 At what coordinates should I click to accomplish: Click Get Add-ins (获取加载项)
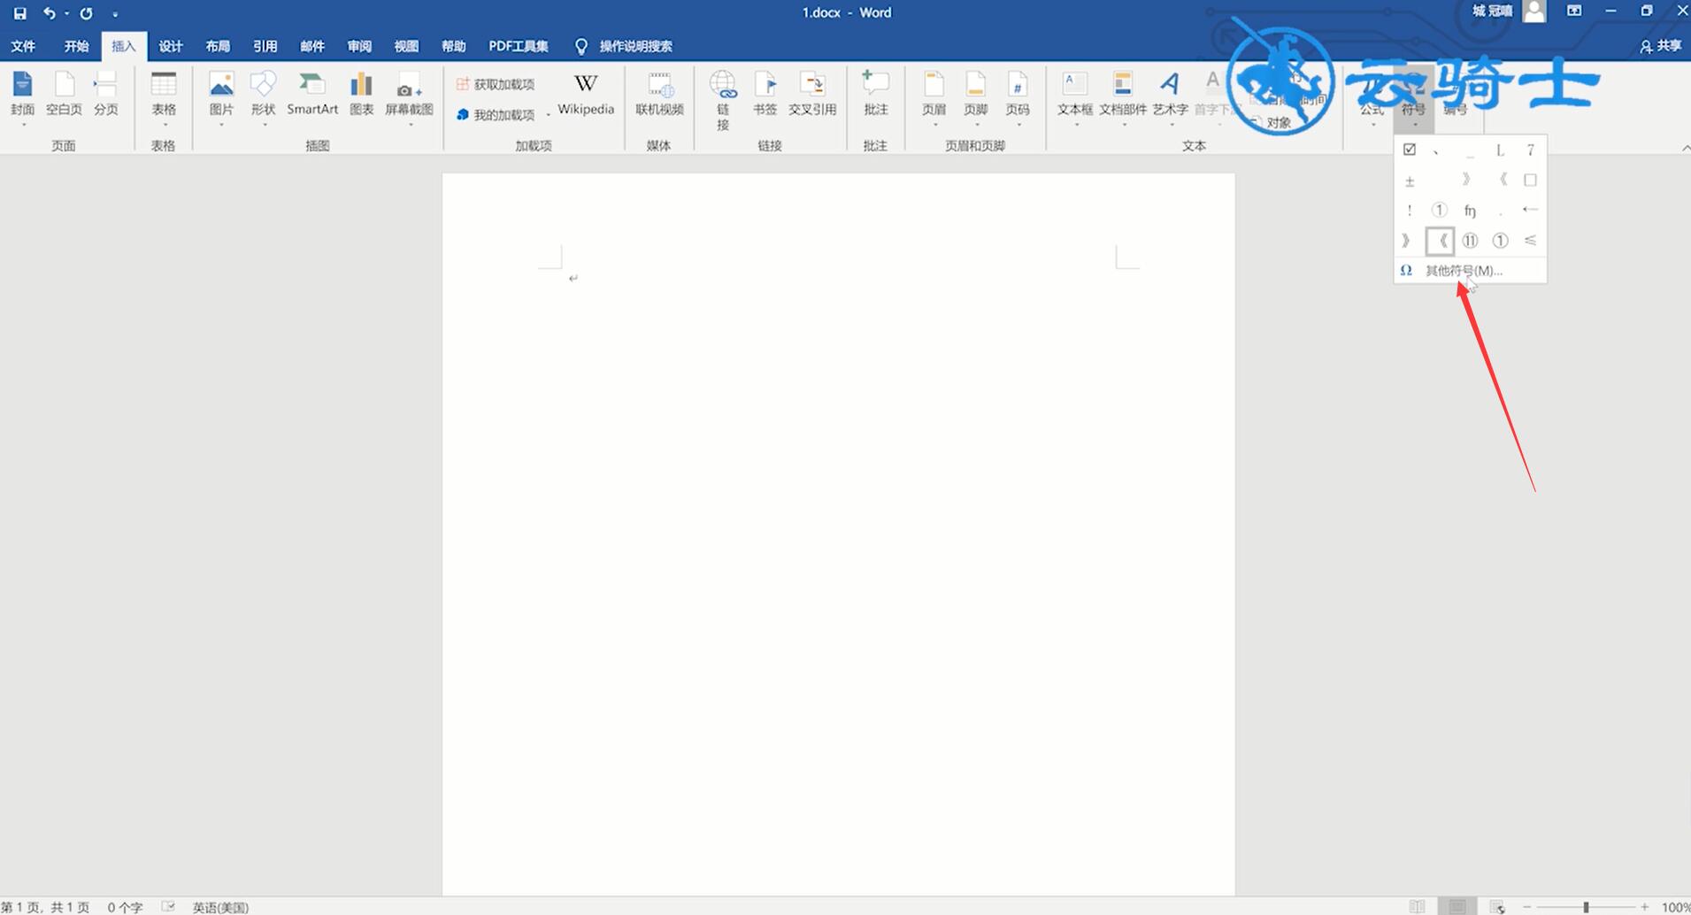tap(496, 84)
